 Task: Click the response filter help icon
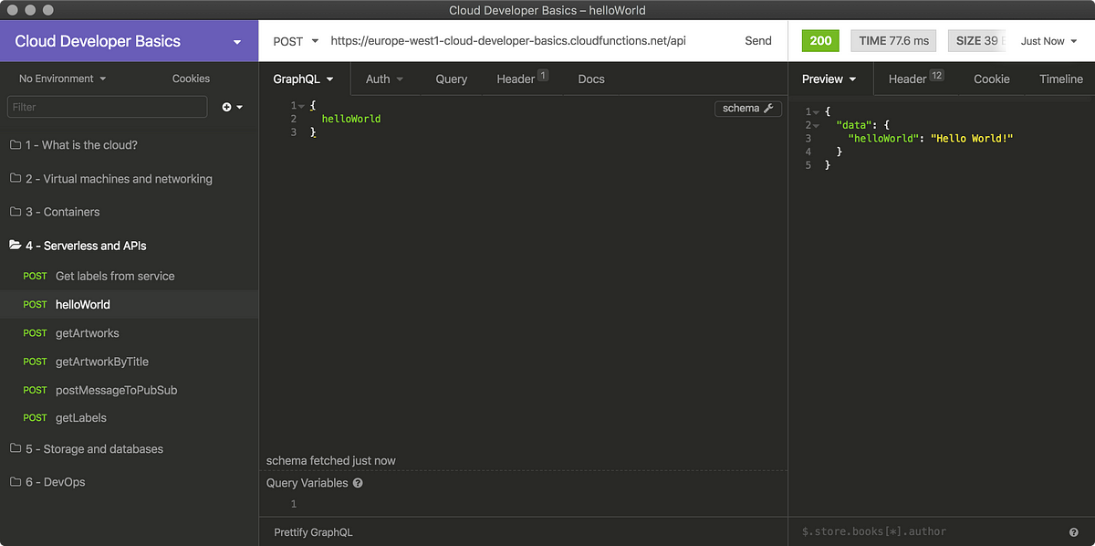coord(1073,532)
